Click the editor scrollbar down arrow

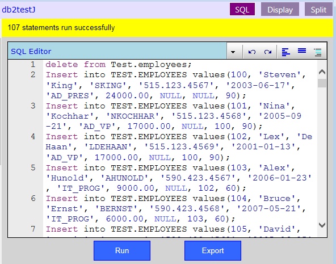point(322,225)
